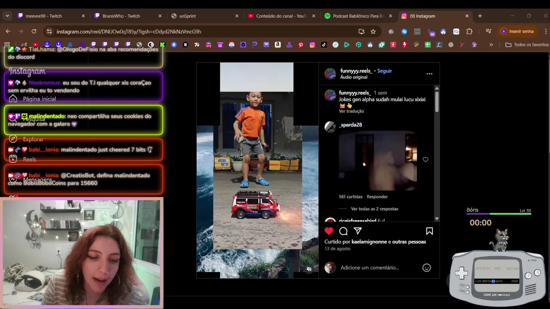Open the Shazam extension icon
This screenshot has height=309, width=550.
click(x=404, y=31)
